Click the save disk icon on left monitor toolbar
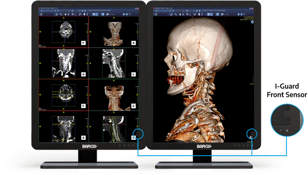 [x=41, y=14]
